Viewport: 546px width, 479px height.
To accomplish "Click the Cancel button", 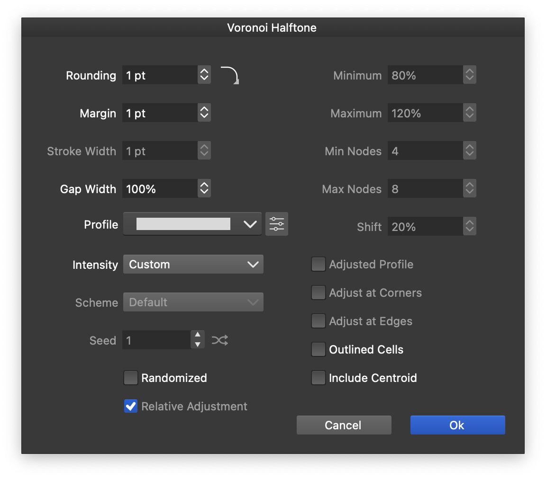I will pyautogui.click(x=344, y=425).
